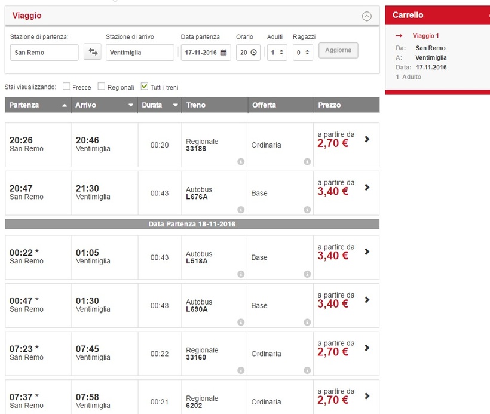490x414 pixels.
Task: Collapse the Viaggio panel with chevron
Action: click(x=367, y=16)
